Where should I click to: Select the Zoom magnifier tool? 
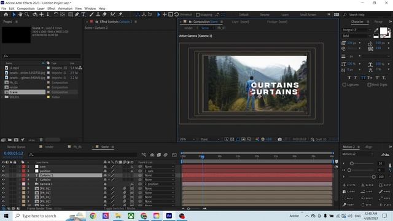[x=27, y=15]
